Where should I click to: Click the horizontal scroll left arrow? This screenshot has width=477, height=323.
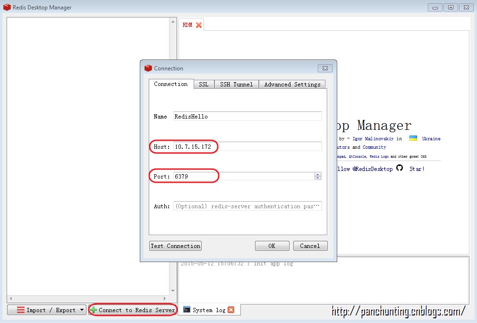pos(11,298)
